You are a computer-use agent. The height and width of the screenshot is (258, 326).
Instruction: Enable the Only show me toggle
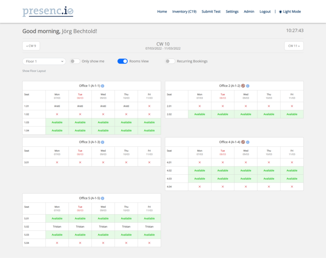pos(75,61)
